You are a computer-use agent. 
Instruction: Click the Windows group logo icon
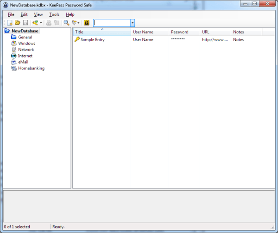(x=13, y=43)
